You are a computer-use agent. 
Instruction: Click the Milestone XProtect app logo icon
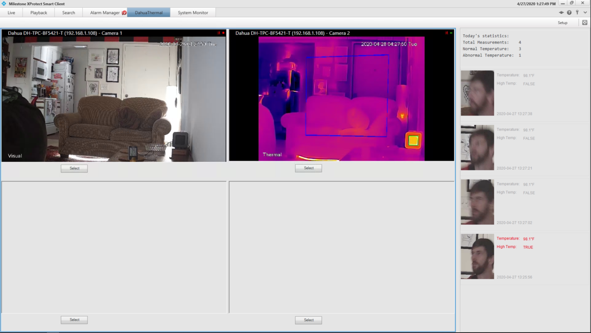pos(4,4)
